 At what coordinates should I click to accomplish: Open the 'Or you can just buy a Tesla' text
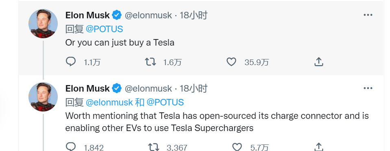120,43
